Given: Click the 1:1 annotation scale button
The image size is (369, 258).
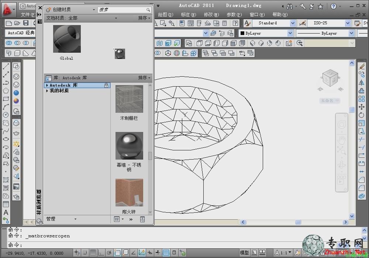Looking at the screenshot, I should coord(283,253).
